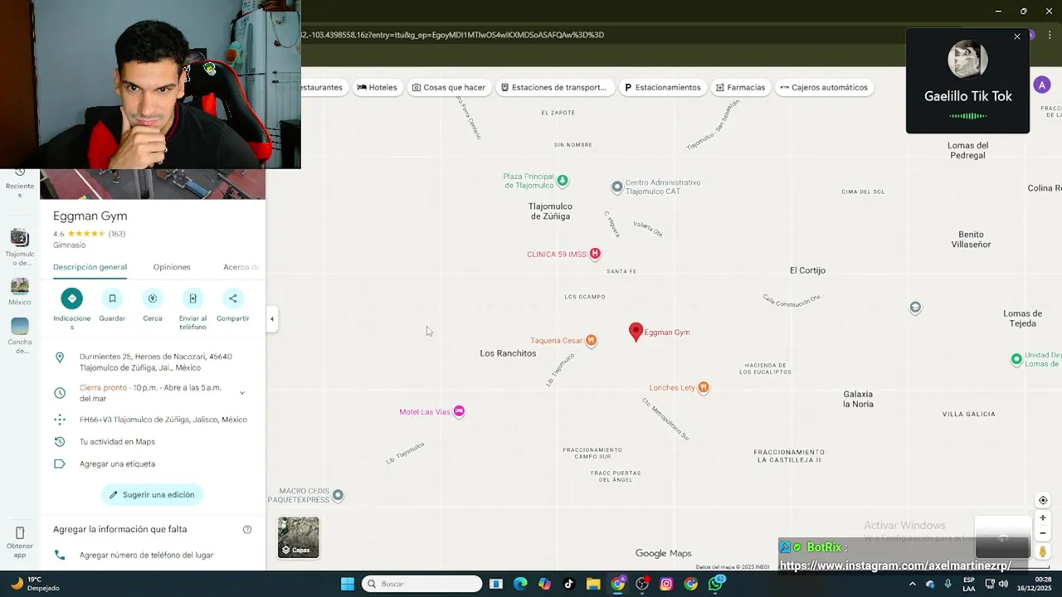This screenshot has height=597, width=1062.
Task: Click the Tu actividad history icon
Action: pos(60,442)
